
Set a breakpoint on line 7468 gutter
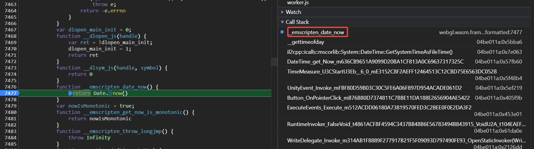click(x=10, y=36)
